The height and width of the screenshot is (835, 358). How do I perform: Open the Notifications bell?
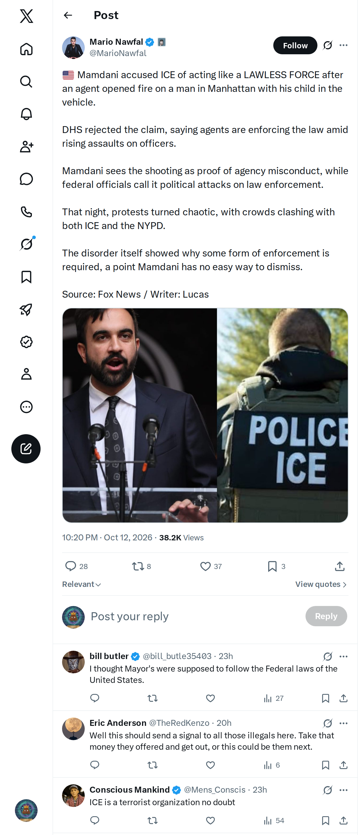click(x=26, y=114)
